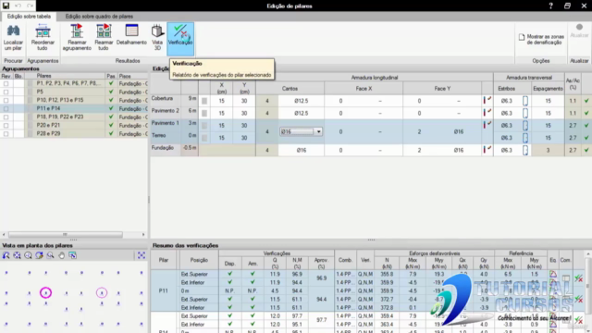Click Ø16 Cantos cell in the Fundação row
The width and height of the screenshot is (592, 333).
pyautogui.click(x=302, y=150)
